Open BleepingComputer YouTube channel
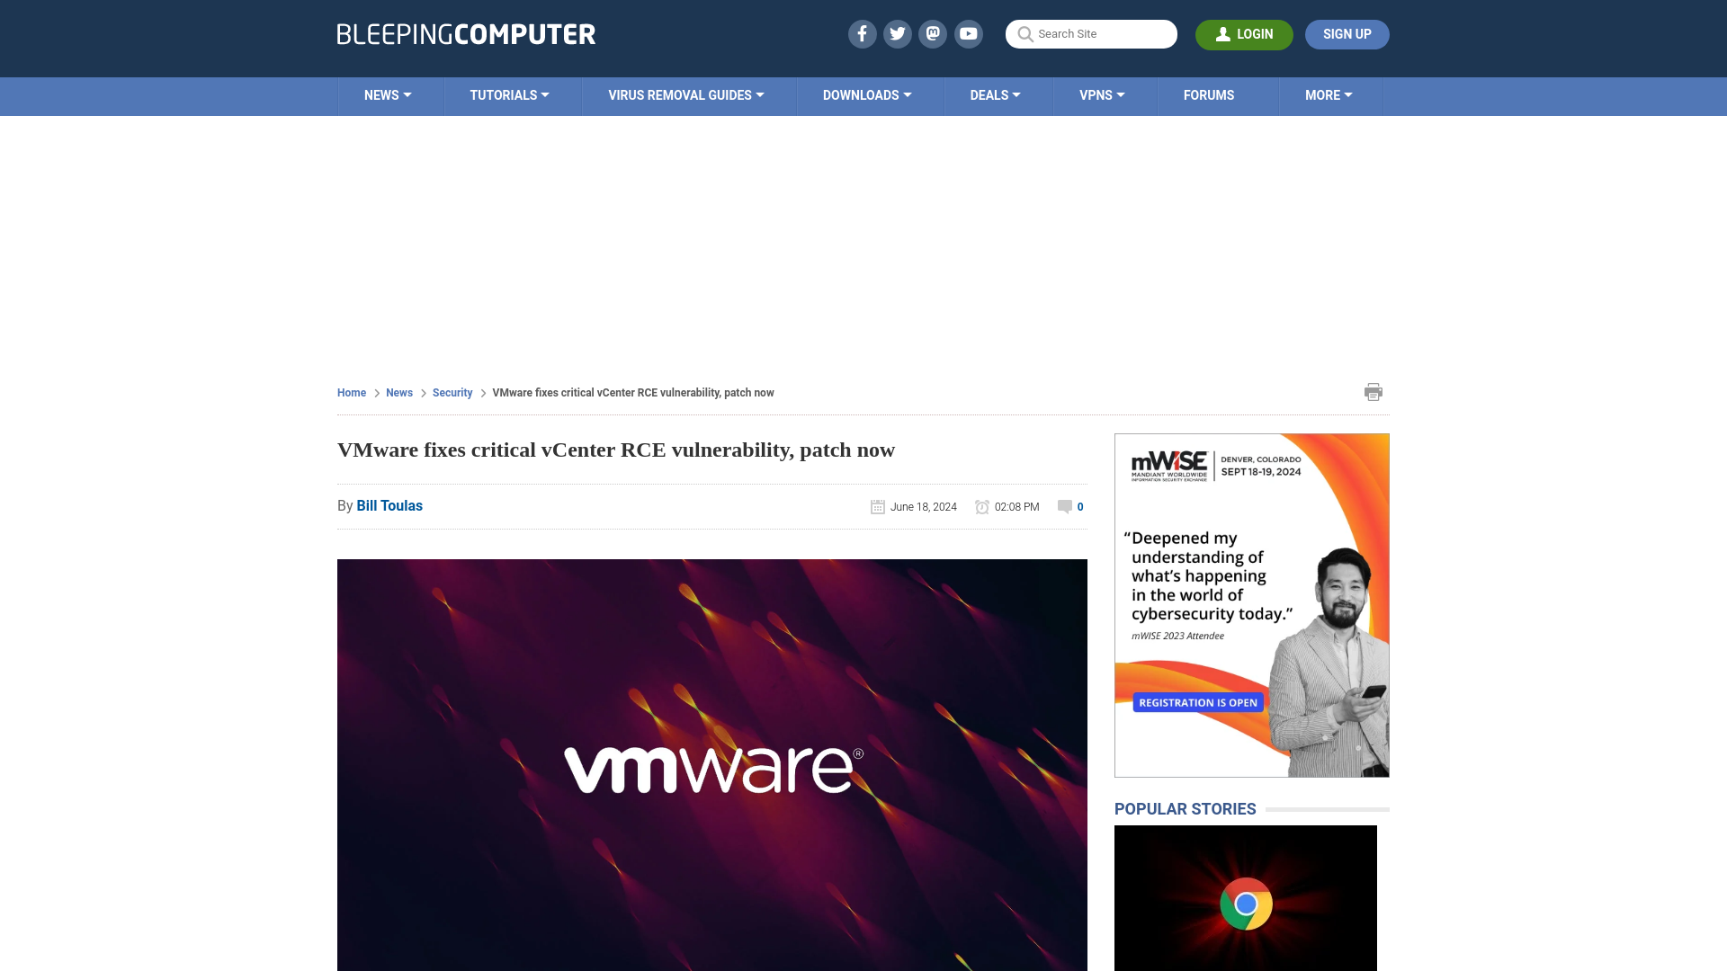The width and height of the screenshot is (1727, 971). click(x=971, y=33)
